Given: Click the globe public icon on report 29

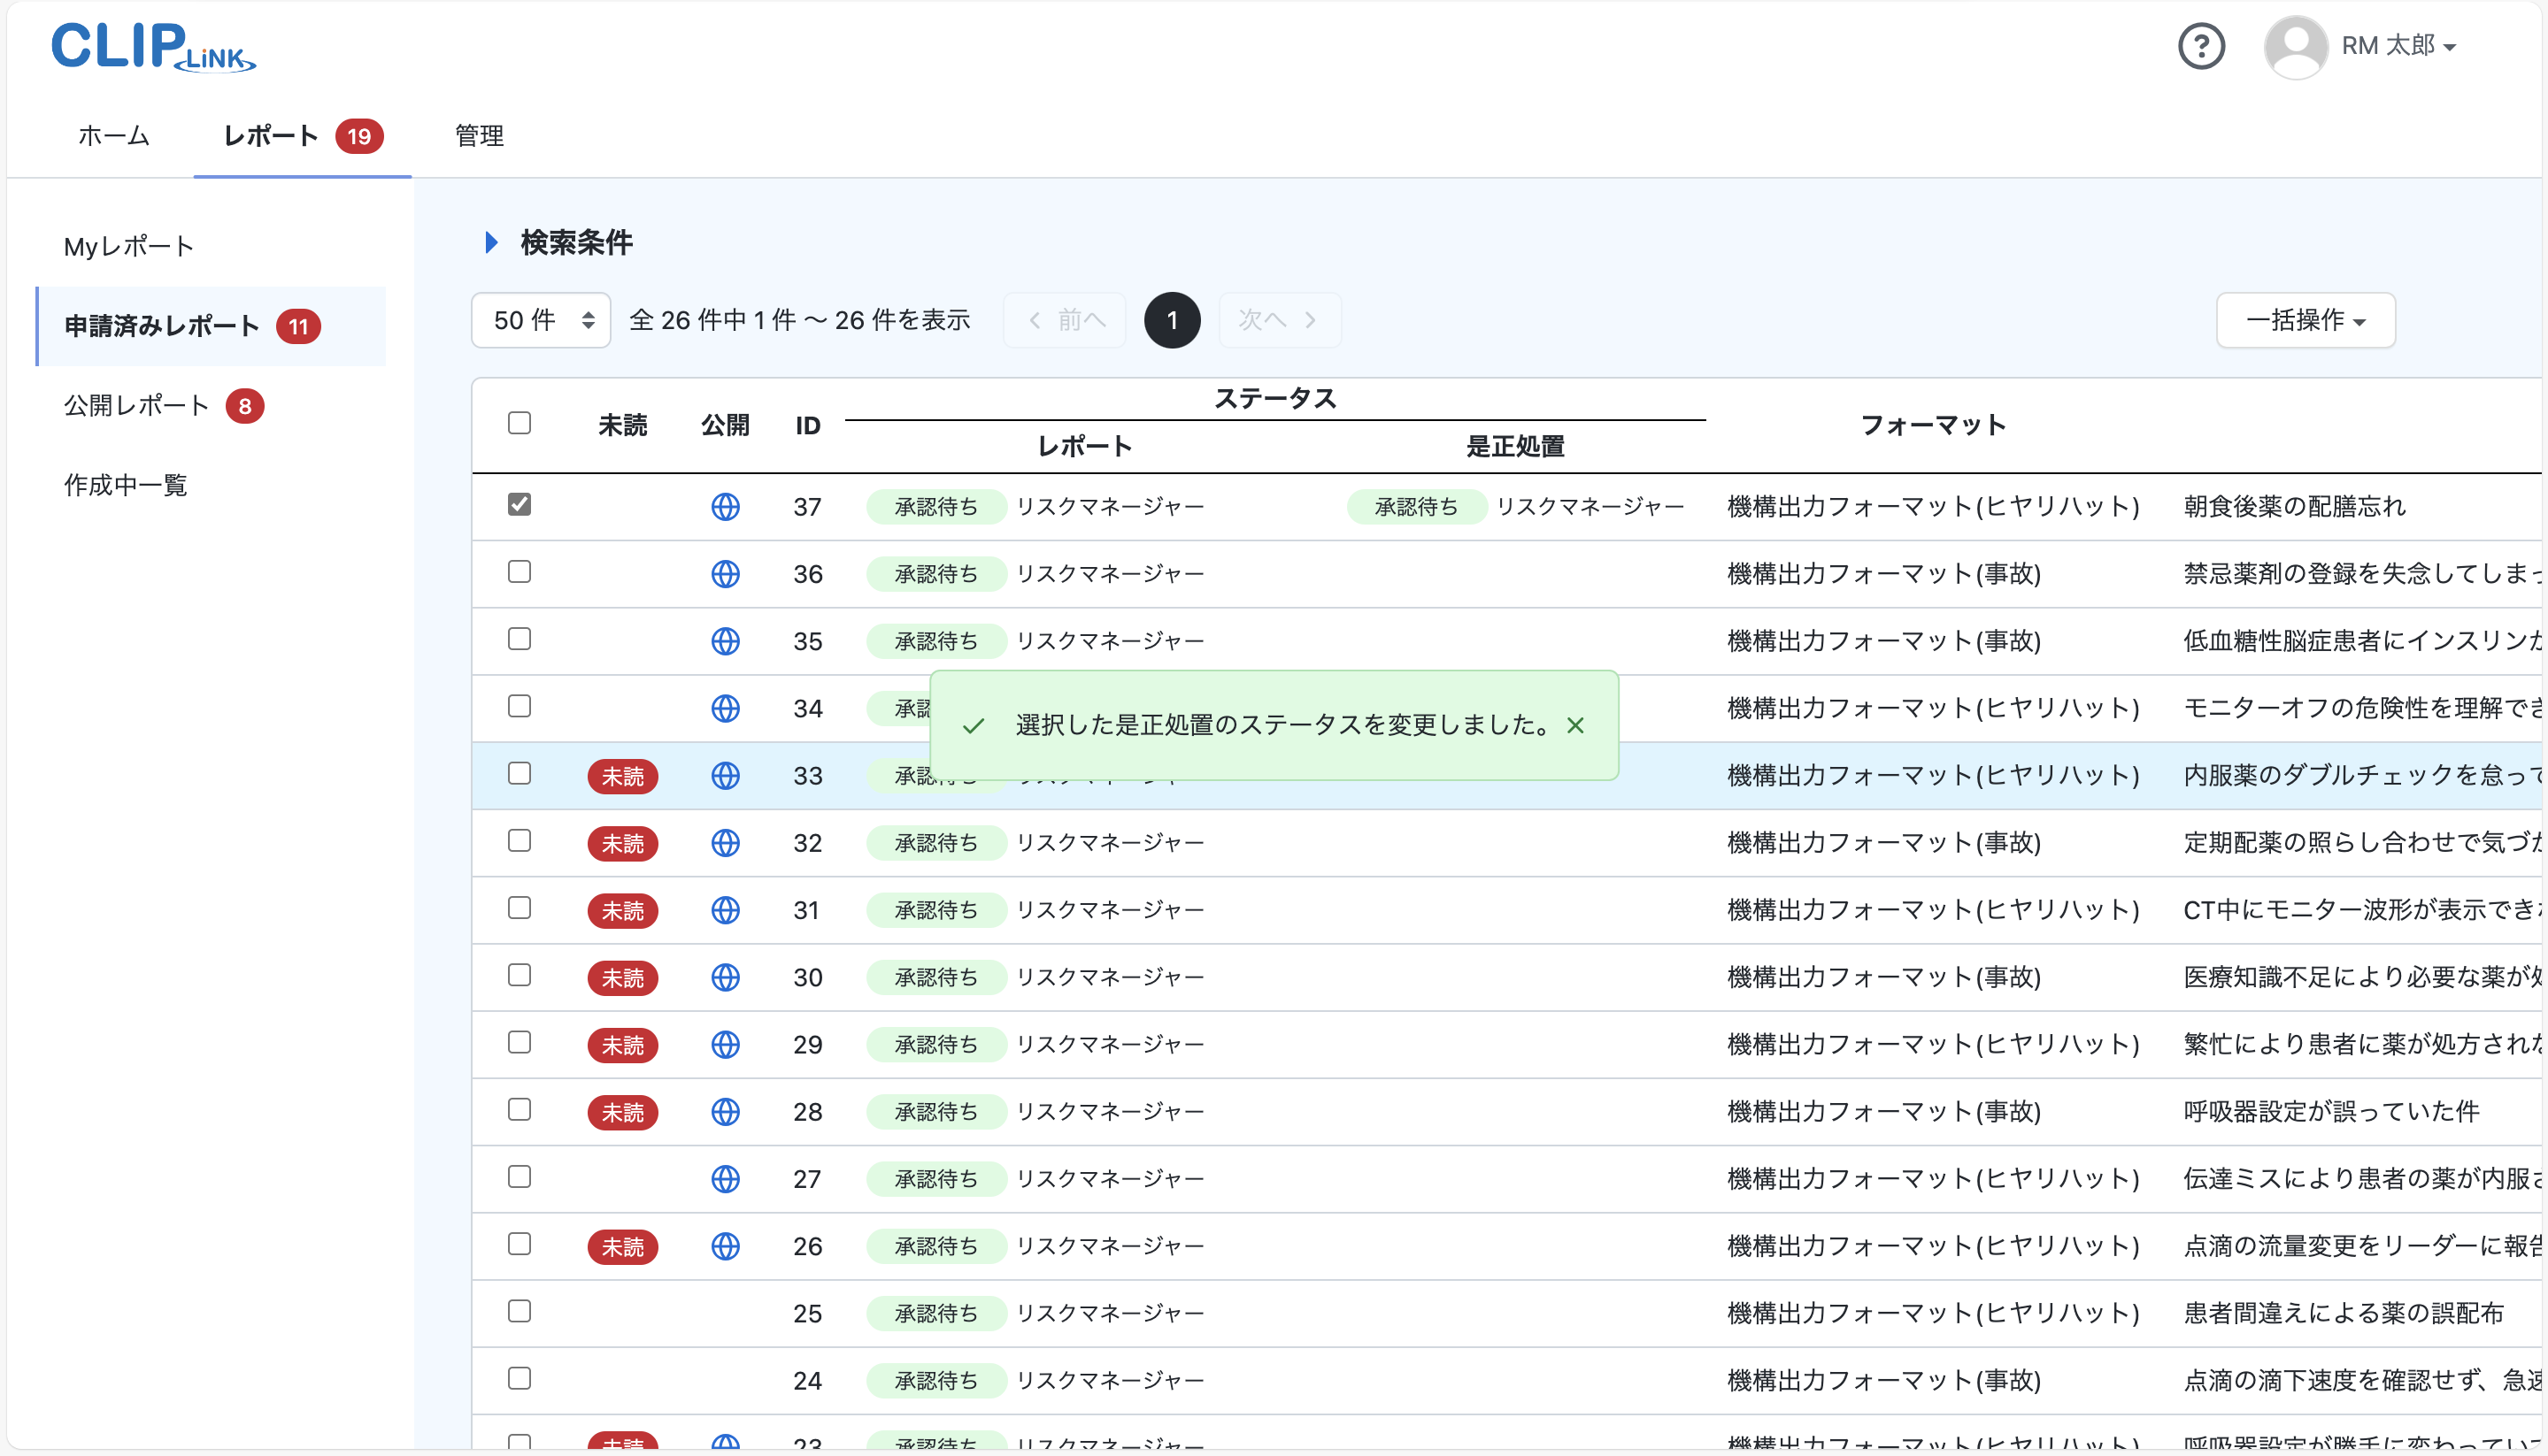Looking at the screenshot, I should (x=726, y=1044).
